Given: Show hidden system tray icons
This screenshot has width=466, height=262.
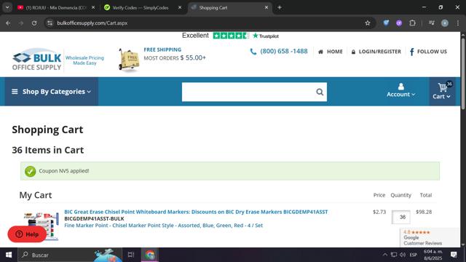Looking at the screenshot, I should (x=385, y=255).
